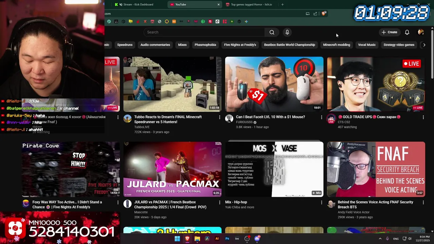The height and width of the screenshot is (244, 434).
Task: Open more options for Mix - Hip-hop
Action: point(321,202)
